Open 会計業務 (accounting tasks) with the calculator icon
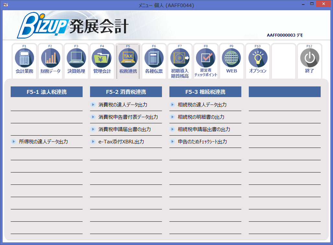Viewport: 333px width, 245px height. (x=24, y=58)
